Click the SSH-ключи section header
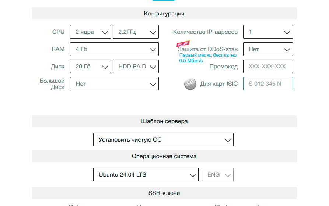 pyautogui.click(x=164, y=193)
